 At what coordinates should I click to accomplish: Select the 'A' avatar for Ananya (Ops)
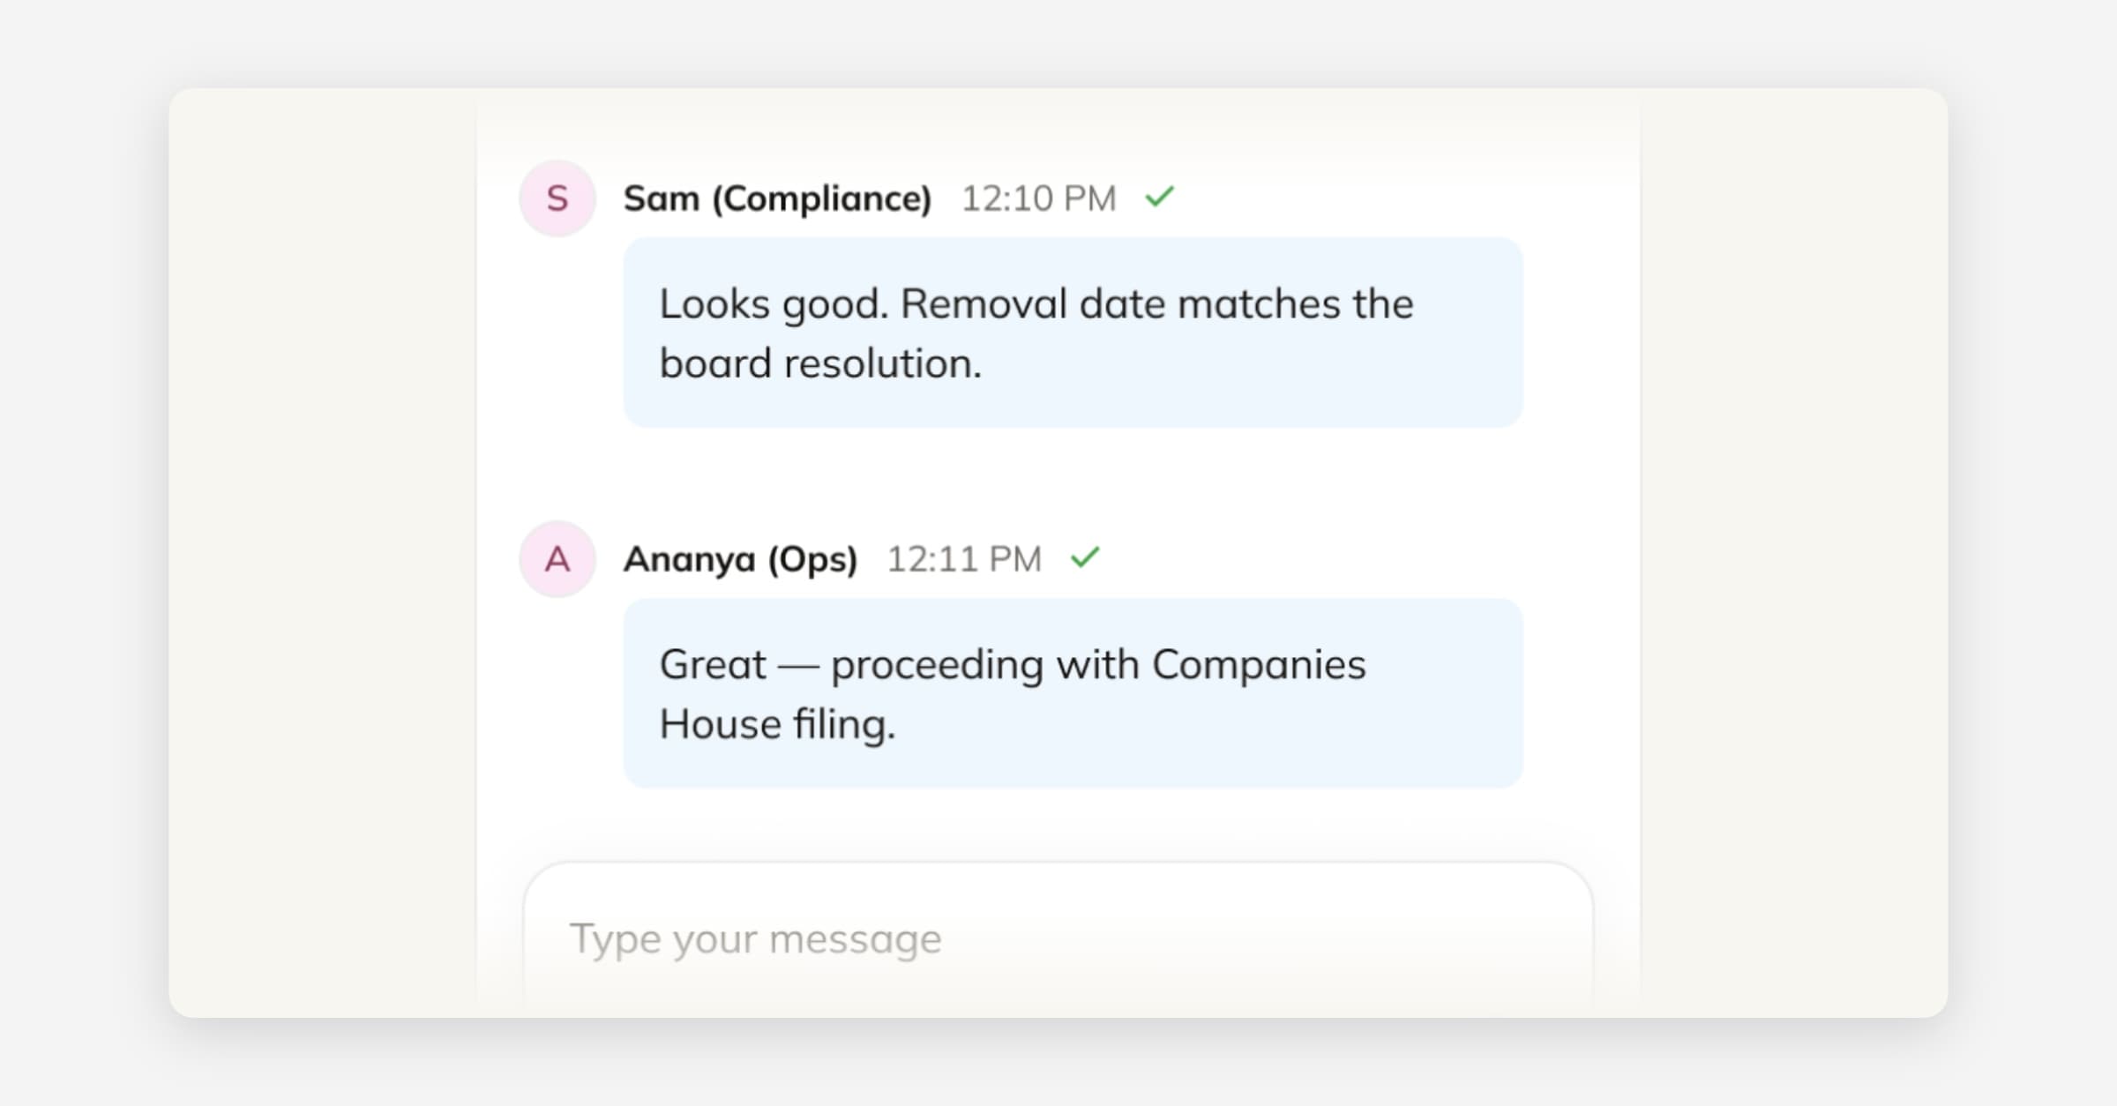click(557, 557)
